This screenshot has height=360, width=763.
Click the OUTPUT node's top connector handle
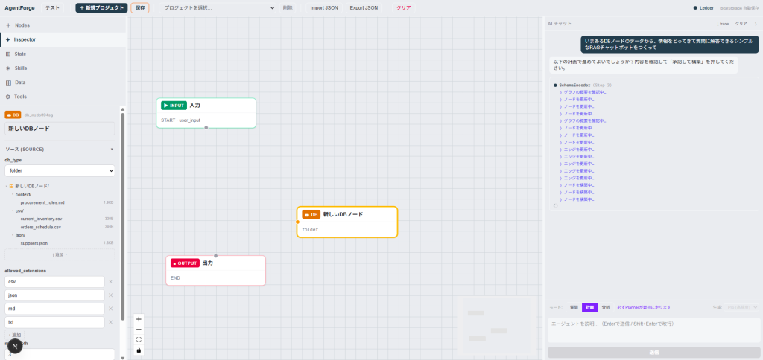coord(216,256)
